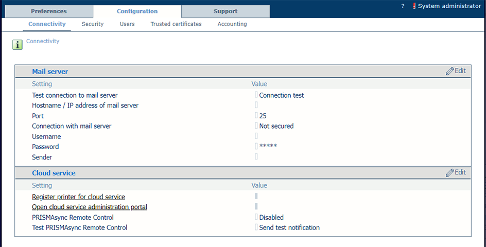Click the Register printer value marker icon
Screen dimensions: 486x247
pyautogui.click(x=256, y=196)
